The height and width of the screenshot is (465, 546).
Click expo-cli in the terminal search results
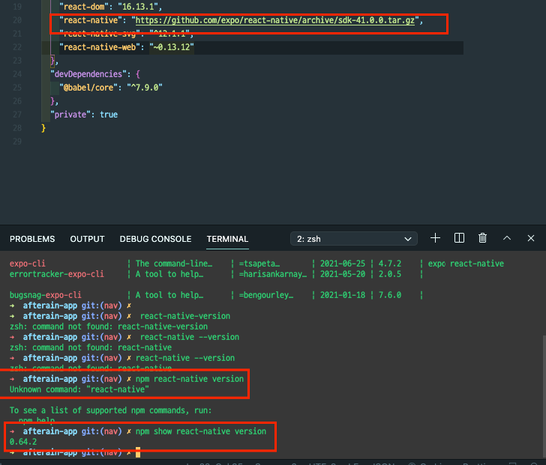pos(28,264)
